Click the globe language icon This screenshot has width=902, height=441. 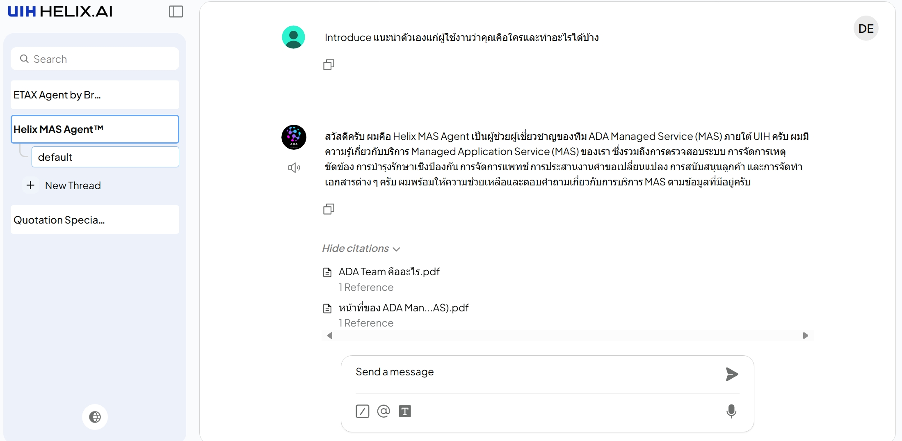pos(95,417)
